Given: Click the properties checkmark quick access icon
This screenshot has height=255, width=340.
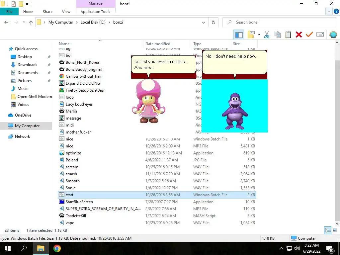Looking at the screenshot, I should coord(13,4).
